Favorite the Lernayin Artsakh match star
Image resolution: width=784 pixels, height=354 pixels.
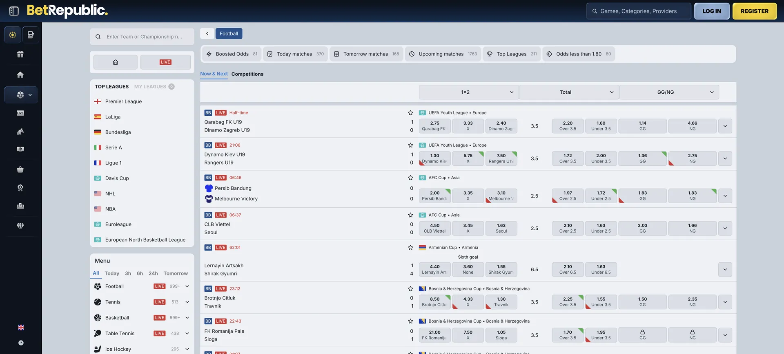pyautogui.click(x=410, y=248)
